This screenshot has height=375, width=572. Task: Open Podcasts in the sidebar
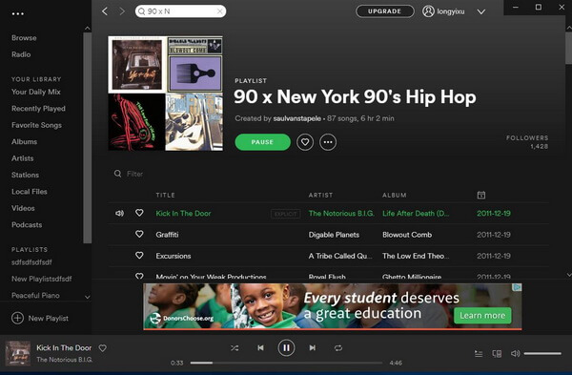(27, 224)
